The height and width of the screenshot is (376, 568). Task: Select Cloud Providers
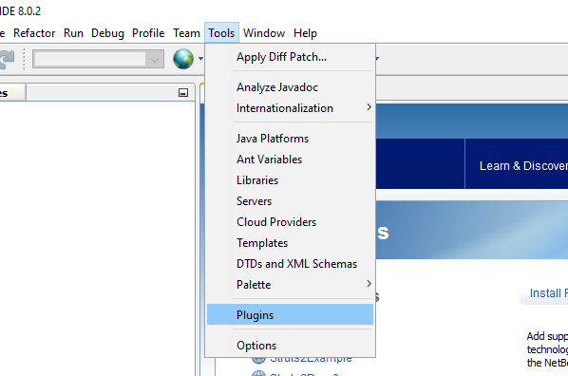(x=290, y=222)
